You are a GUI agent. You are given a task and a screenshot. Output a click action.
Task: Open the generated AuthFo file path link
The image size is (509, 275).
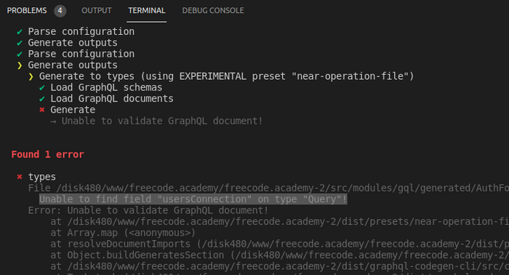coord(282,188)
